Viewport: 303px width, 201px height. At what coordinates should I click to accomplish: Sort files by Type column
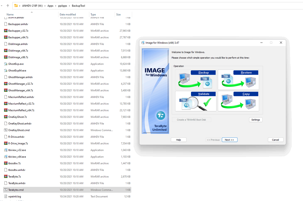93,15
